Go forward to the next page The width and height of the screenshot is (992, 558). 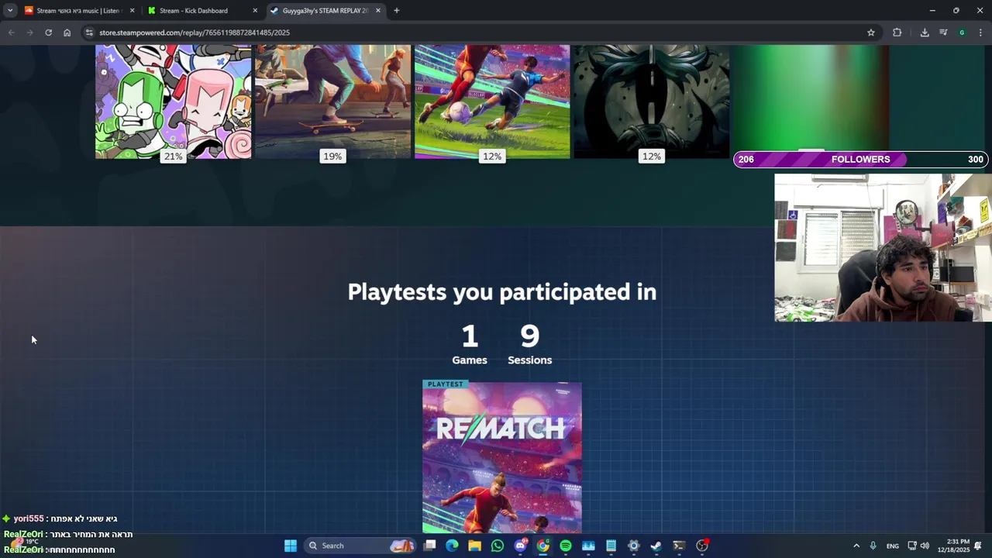coord(29,33)
